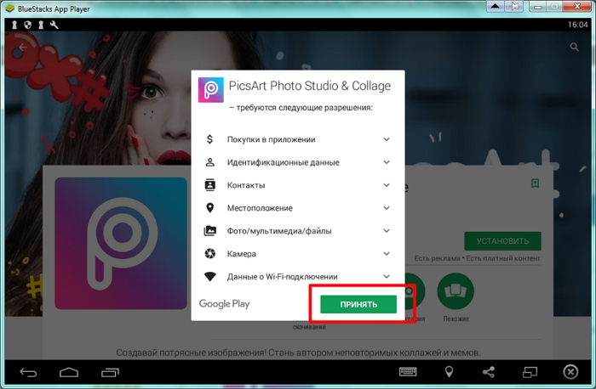Add to wishlist with the bookmark icon
The height and width of the screenshot is (389, 596).
pos(535,183)
